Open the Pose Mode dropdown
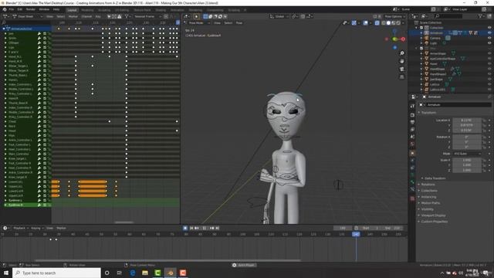Screen dimensions: 494x278 (199, 22)
